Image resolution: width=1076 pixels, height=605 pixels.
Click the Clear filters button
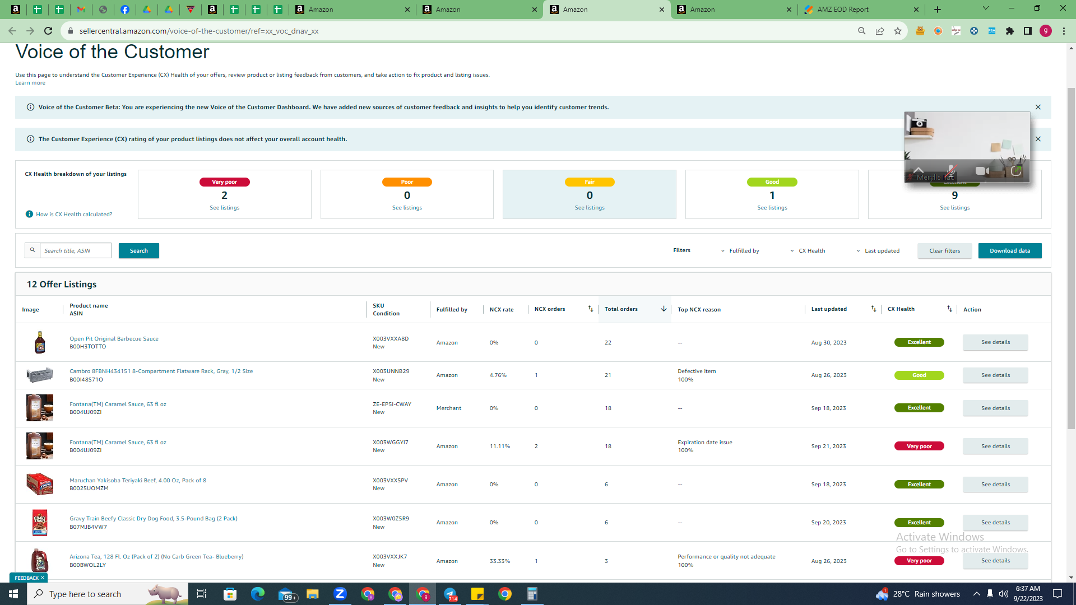(x=945, y=251)
